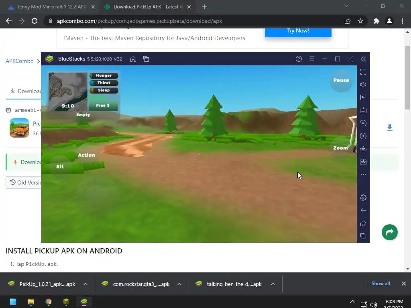This screenshot has height=308, width=411.
Task: Open Chrome profile icon
Action: coord(389,21)
